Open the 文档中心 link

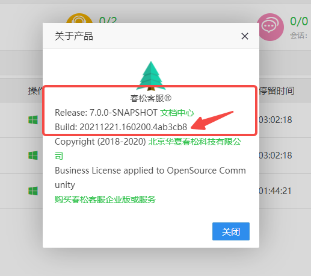(177, 113)
